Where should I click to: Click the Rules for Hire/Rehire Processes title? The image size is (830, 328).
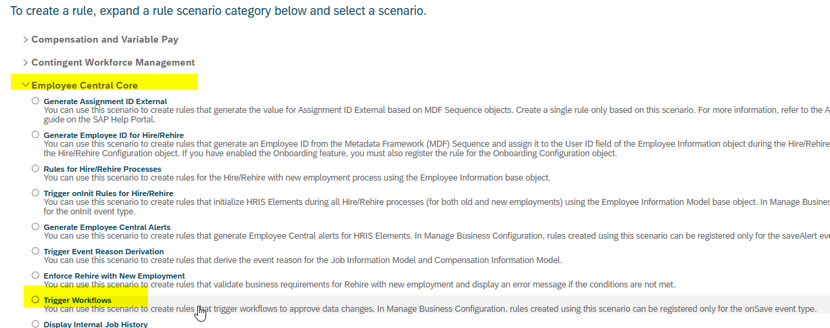click(x=102, y=169)
